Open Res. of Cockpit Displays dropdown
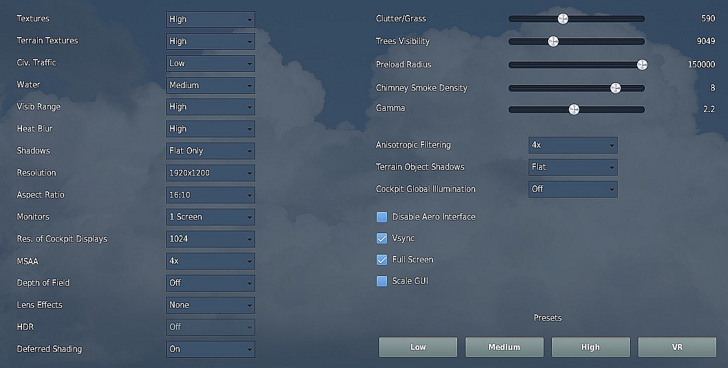Viewport: 728px width, 368px height. point(210,239)
